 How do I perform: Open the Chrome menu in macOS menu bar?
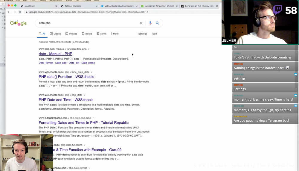[x=8, y=0]
